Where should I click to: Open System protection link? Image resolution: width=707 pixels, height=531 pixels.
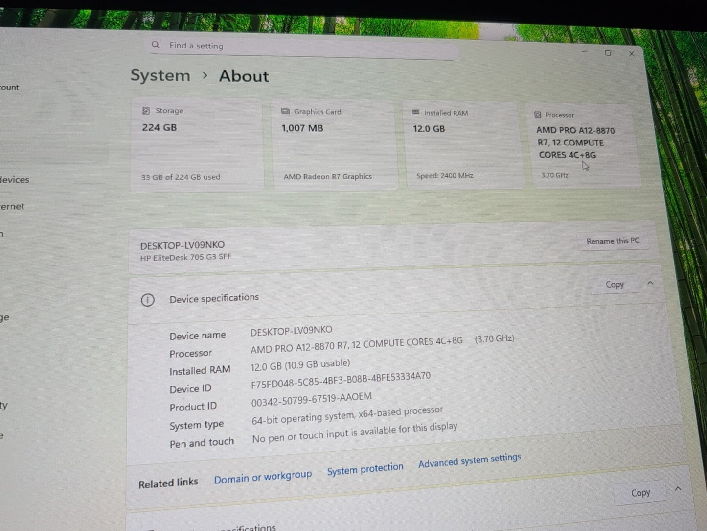pyautogui.click(x=365, y=469)
